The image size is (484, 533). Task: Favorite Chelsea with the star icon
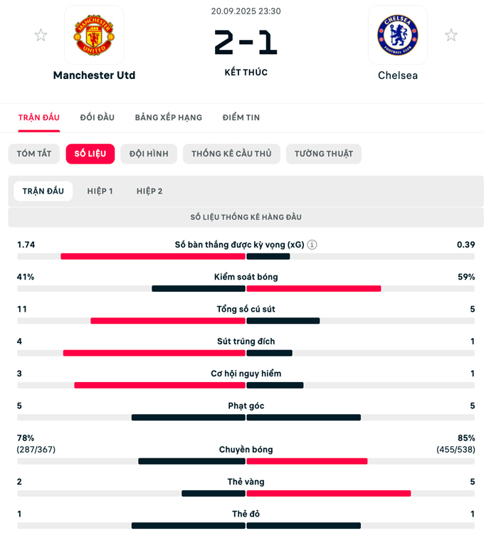click(451, 35)
